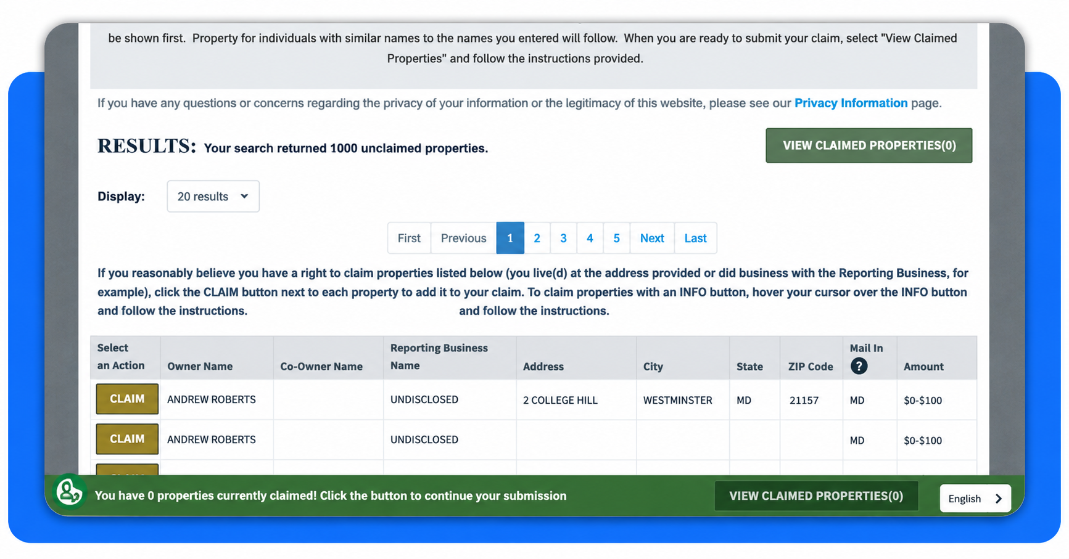This screenshot has height=559, width=1069.
Task: Expand the English language selector
Action: coord(975,499)
